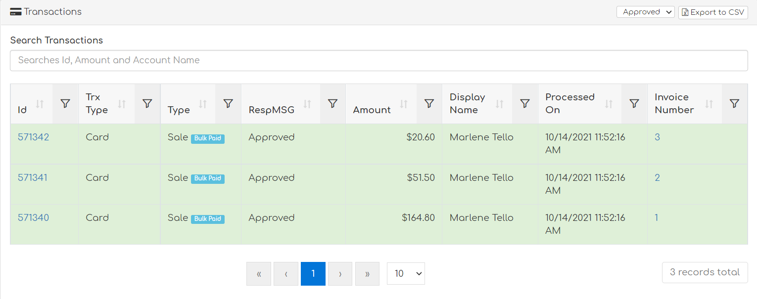Screen dimensions: 757x299
Task: Open invoice number 2 link
Action: 657,178
